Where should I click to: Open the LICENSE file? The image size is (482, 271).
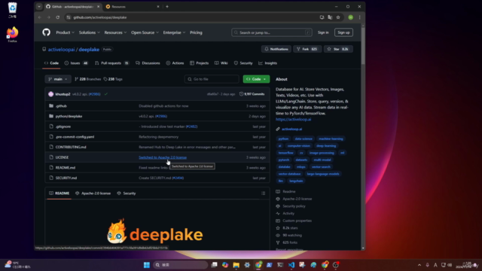(x=62, y=157)
